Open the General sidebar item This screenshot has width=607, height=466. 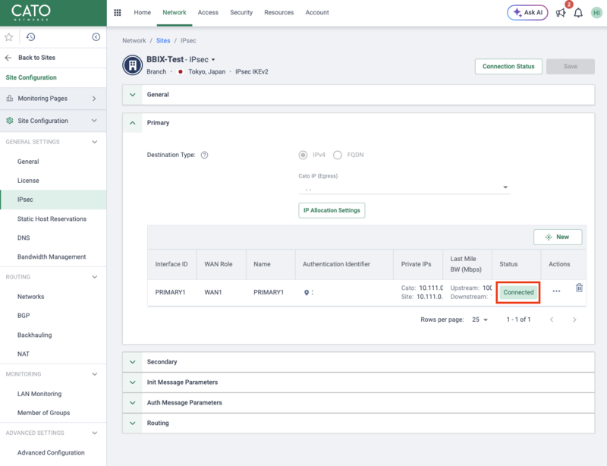tap(28, 162)
